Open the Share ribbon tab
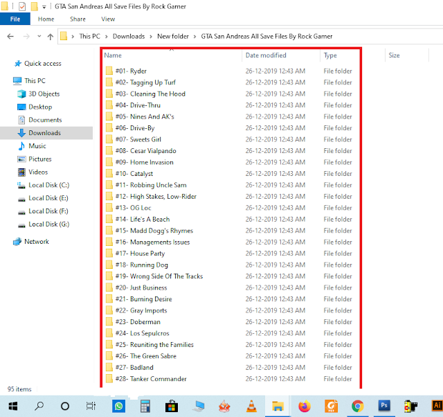The height and width of the screenshot is (417, 443). (78, 19)
